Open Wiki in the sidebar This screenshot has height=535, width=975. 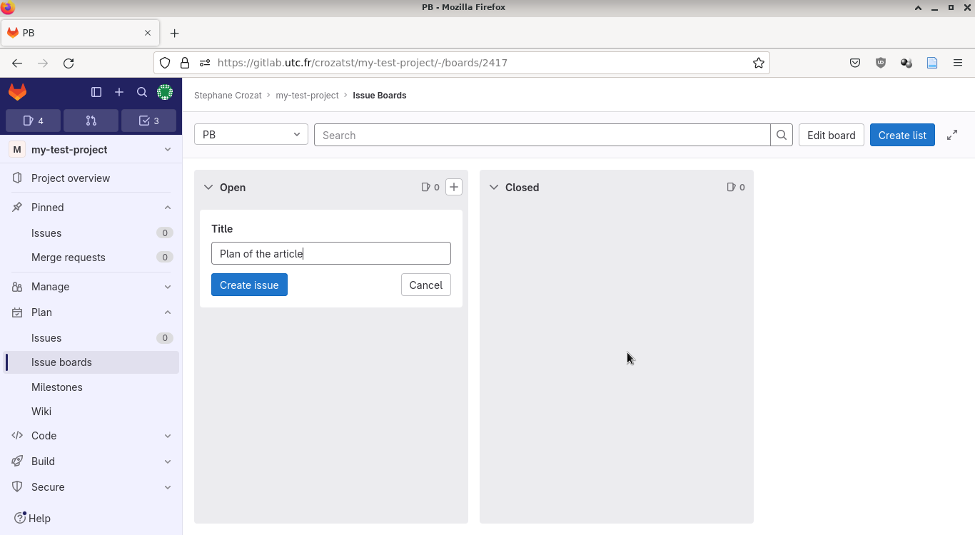point(41,412)
